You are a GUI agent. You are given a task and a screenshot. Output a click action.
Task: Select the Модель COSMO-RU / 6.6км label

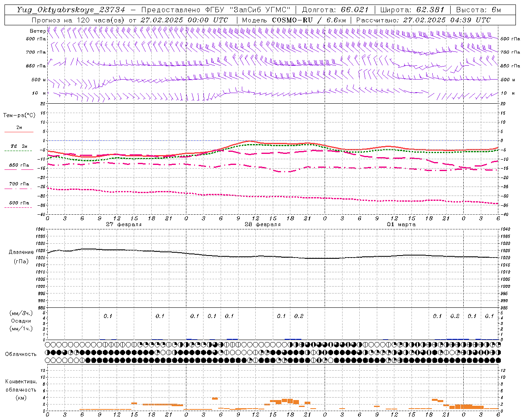click(294, 20)
